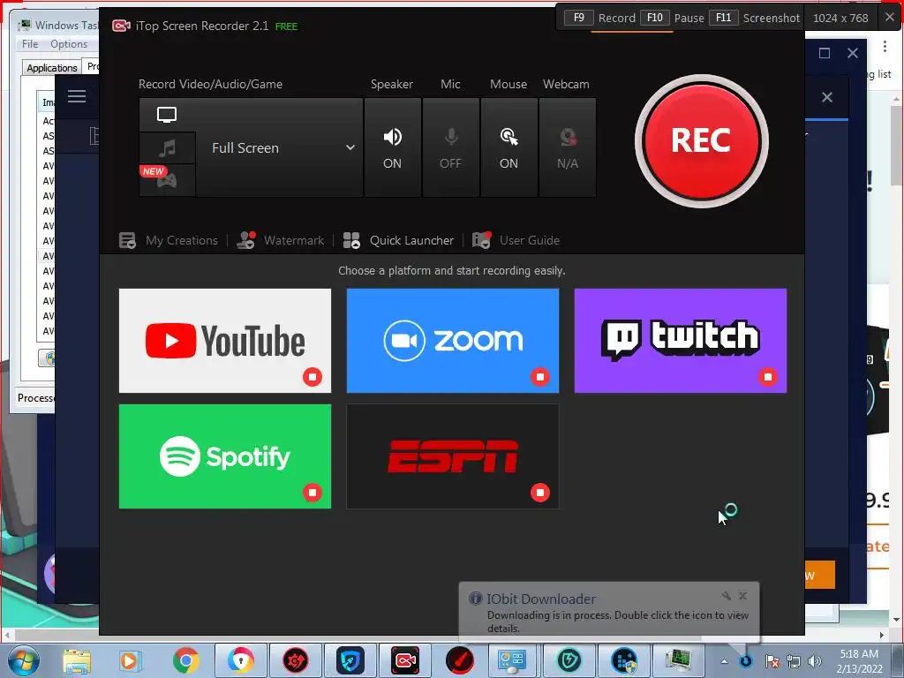Click the Spotify platform tile
The image size is (904, 678).
225,456
